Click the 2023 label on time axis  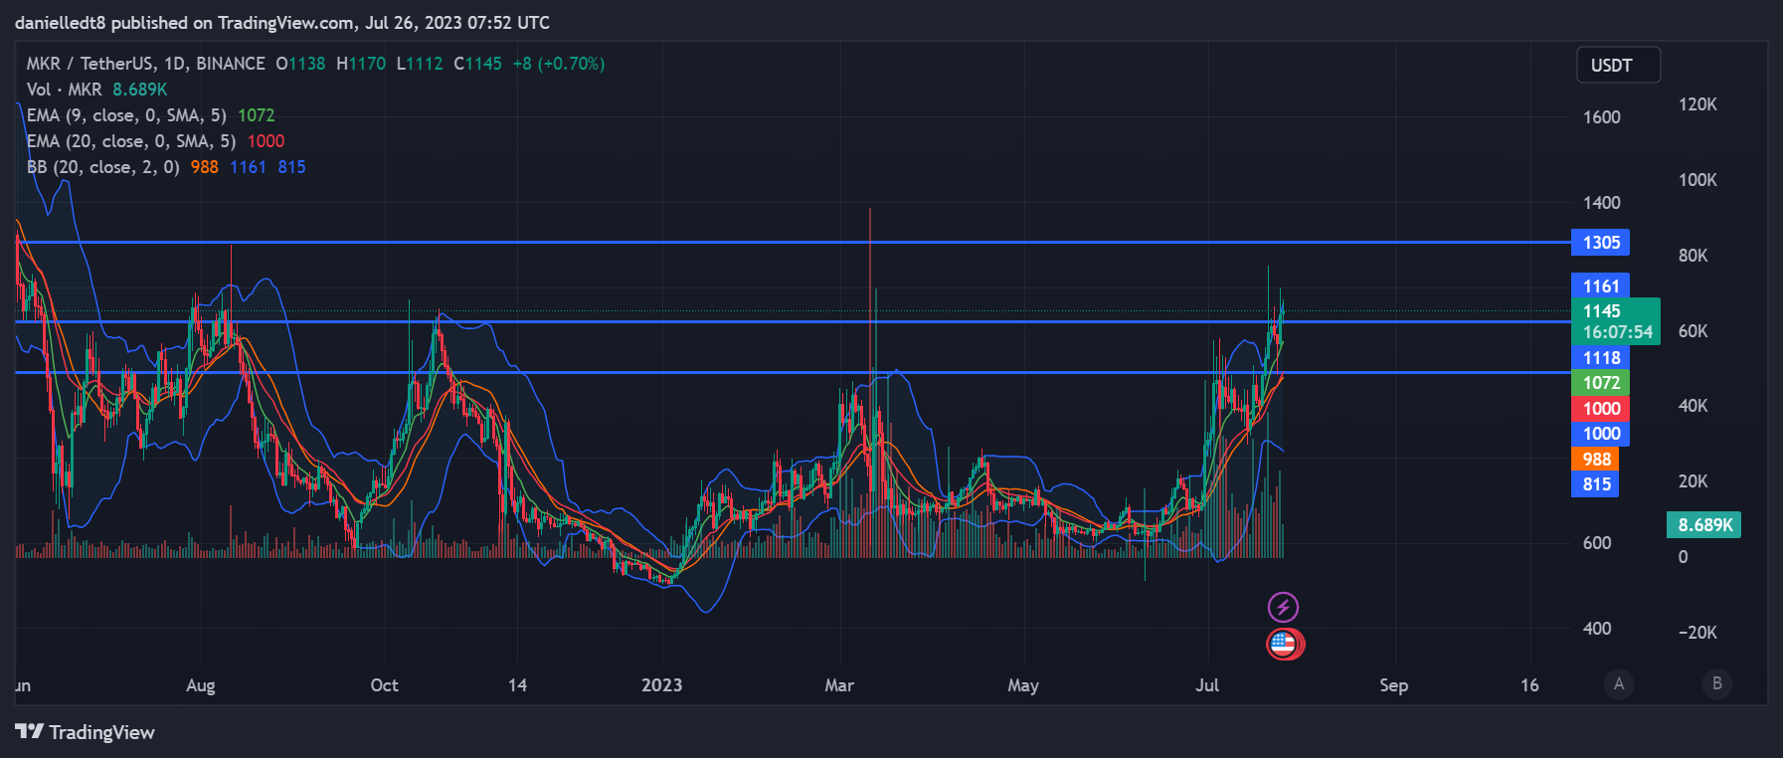(x=662, y=685)
